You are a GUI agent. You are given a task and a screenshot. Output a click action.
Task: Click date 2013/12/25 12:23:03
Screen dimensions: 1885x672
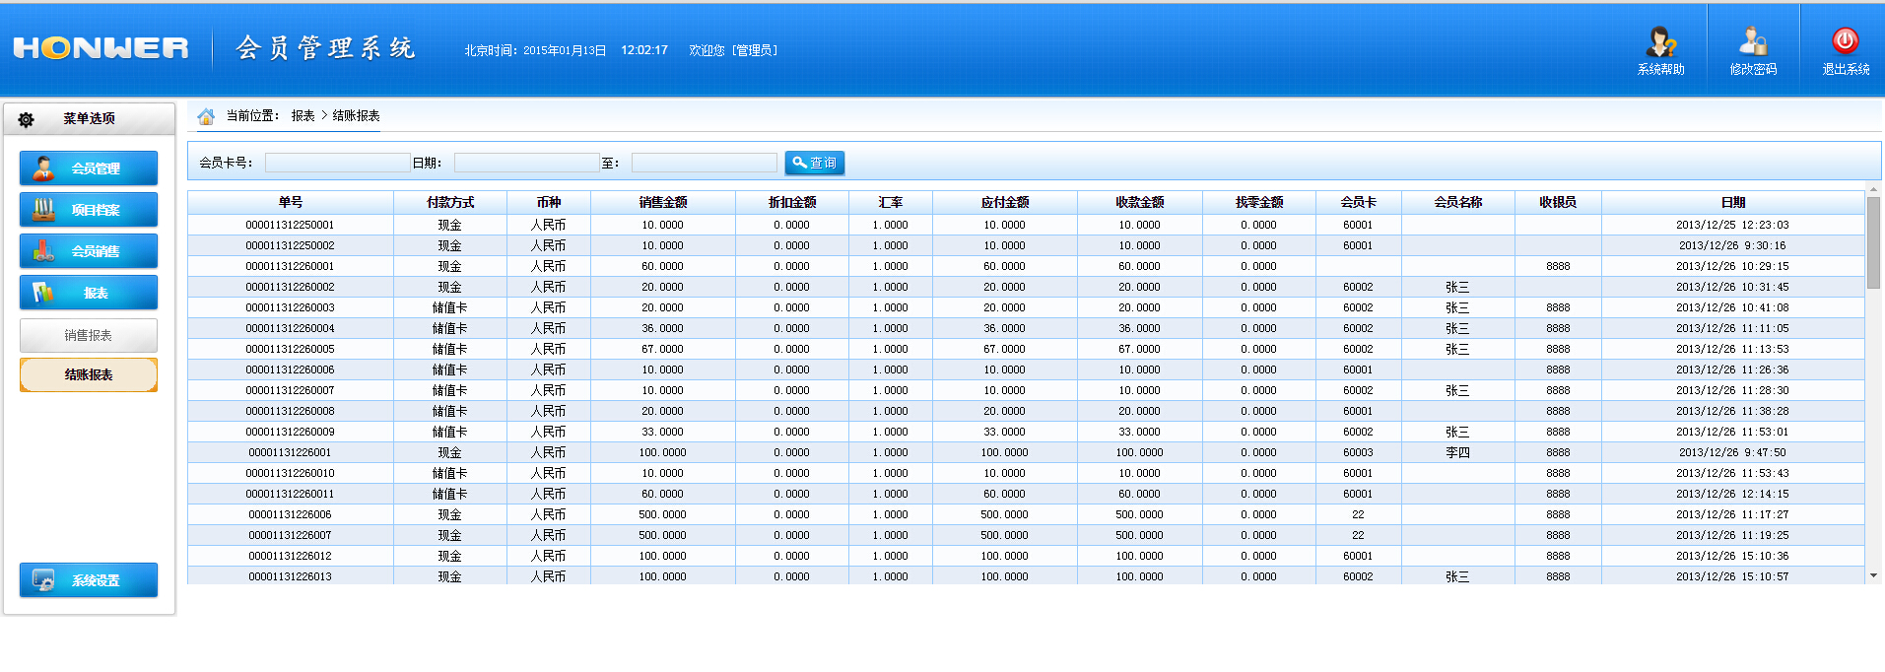[1732, 225]
